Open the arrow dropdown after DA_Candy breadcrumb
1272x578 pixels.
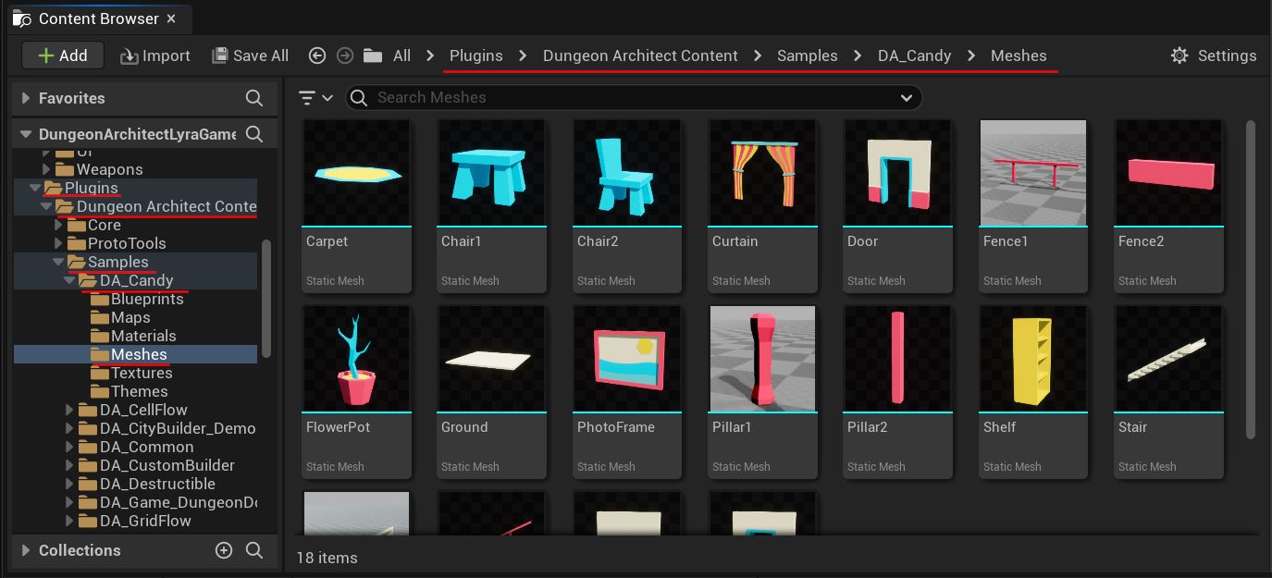(x=971, y=55)
